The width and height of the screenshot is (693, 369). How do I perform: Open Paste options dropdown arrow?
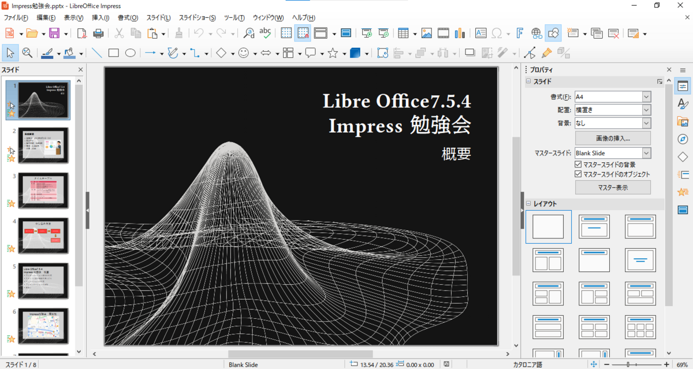(x=163, y=33)
